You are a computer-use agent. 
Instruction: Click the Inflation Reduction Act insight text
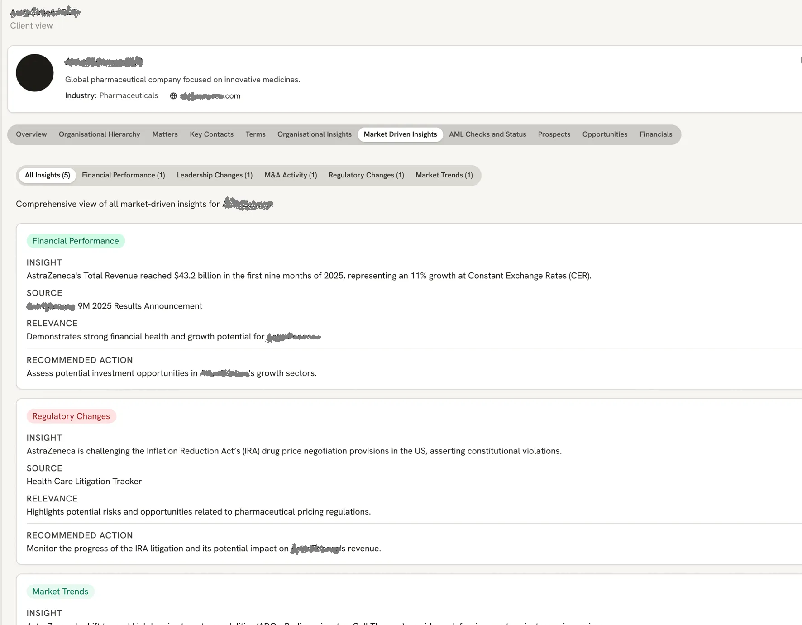click(x=294, y=451)
